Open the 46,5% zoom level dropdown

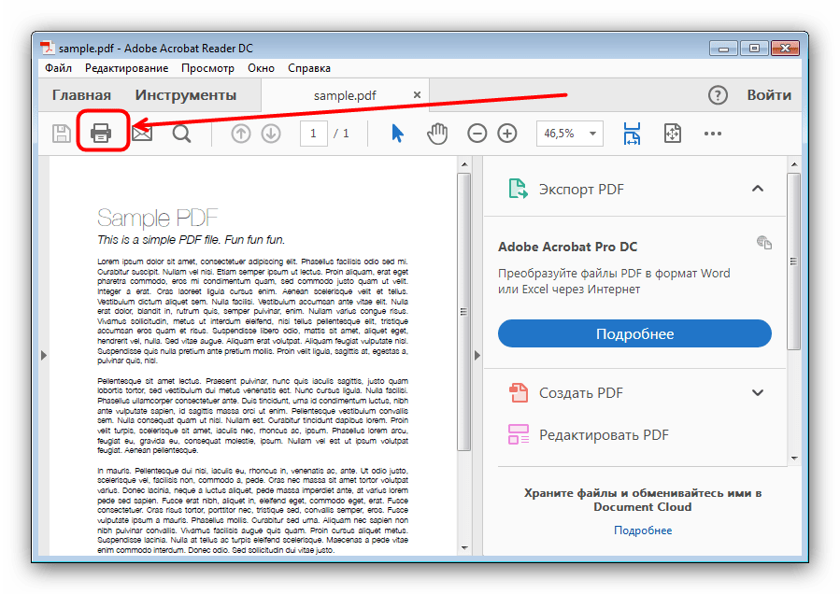592,134
